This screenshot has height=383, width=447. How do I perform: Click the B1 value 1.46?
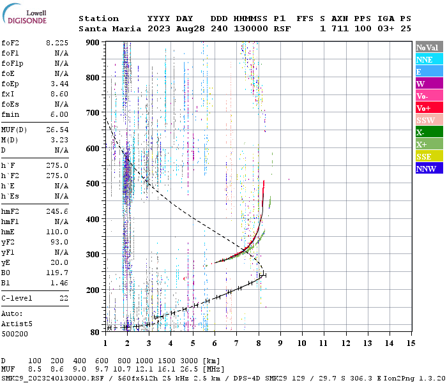tap(59, 283)
